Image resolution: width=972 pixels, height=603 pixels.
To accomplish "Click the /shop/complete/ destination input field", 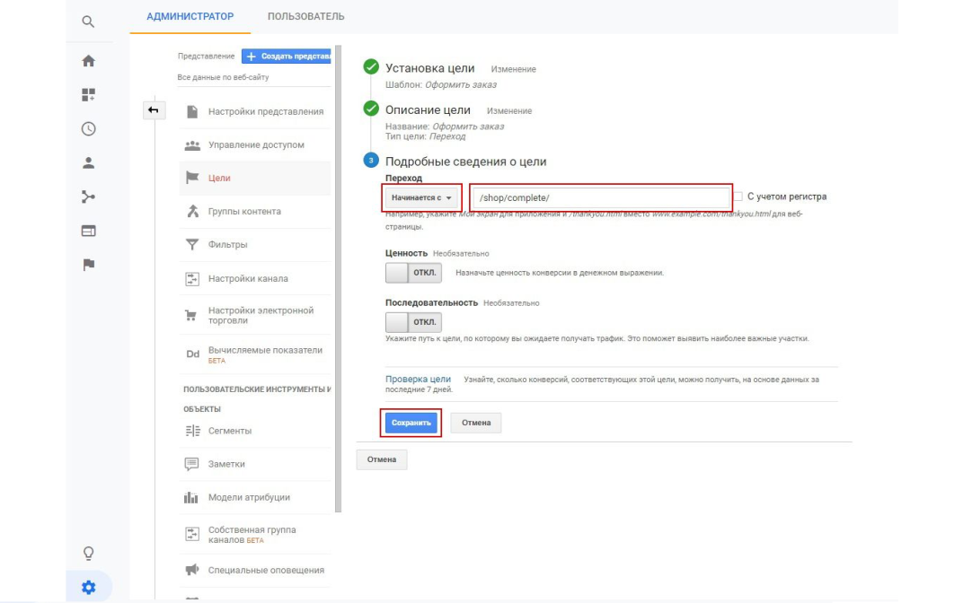I will pyautogui.click(x=601, y=197).
